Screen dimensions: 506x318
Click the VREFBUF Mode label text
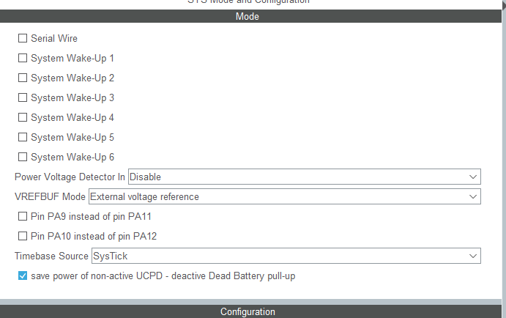(x=51, y=197)
